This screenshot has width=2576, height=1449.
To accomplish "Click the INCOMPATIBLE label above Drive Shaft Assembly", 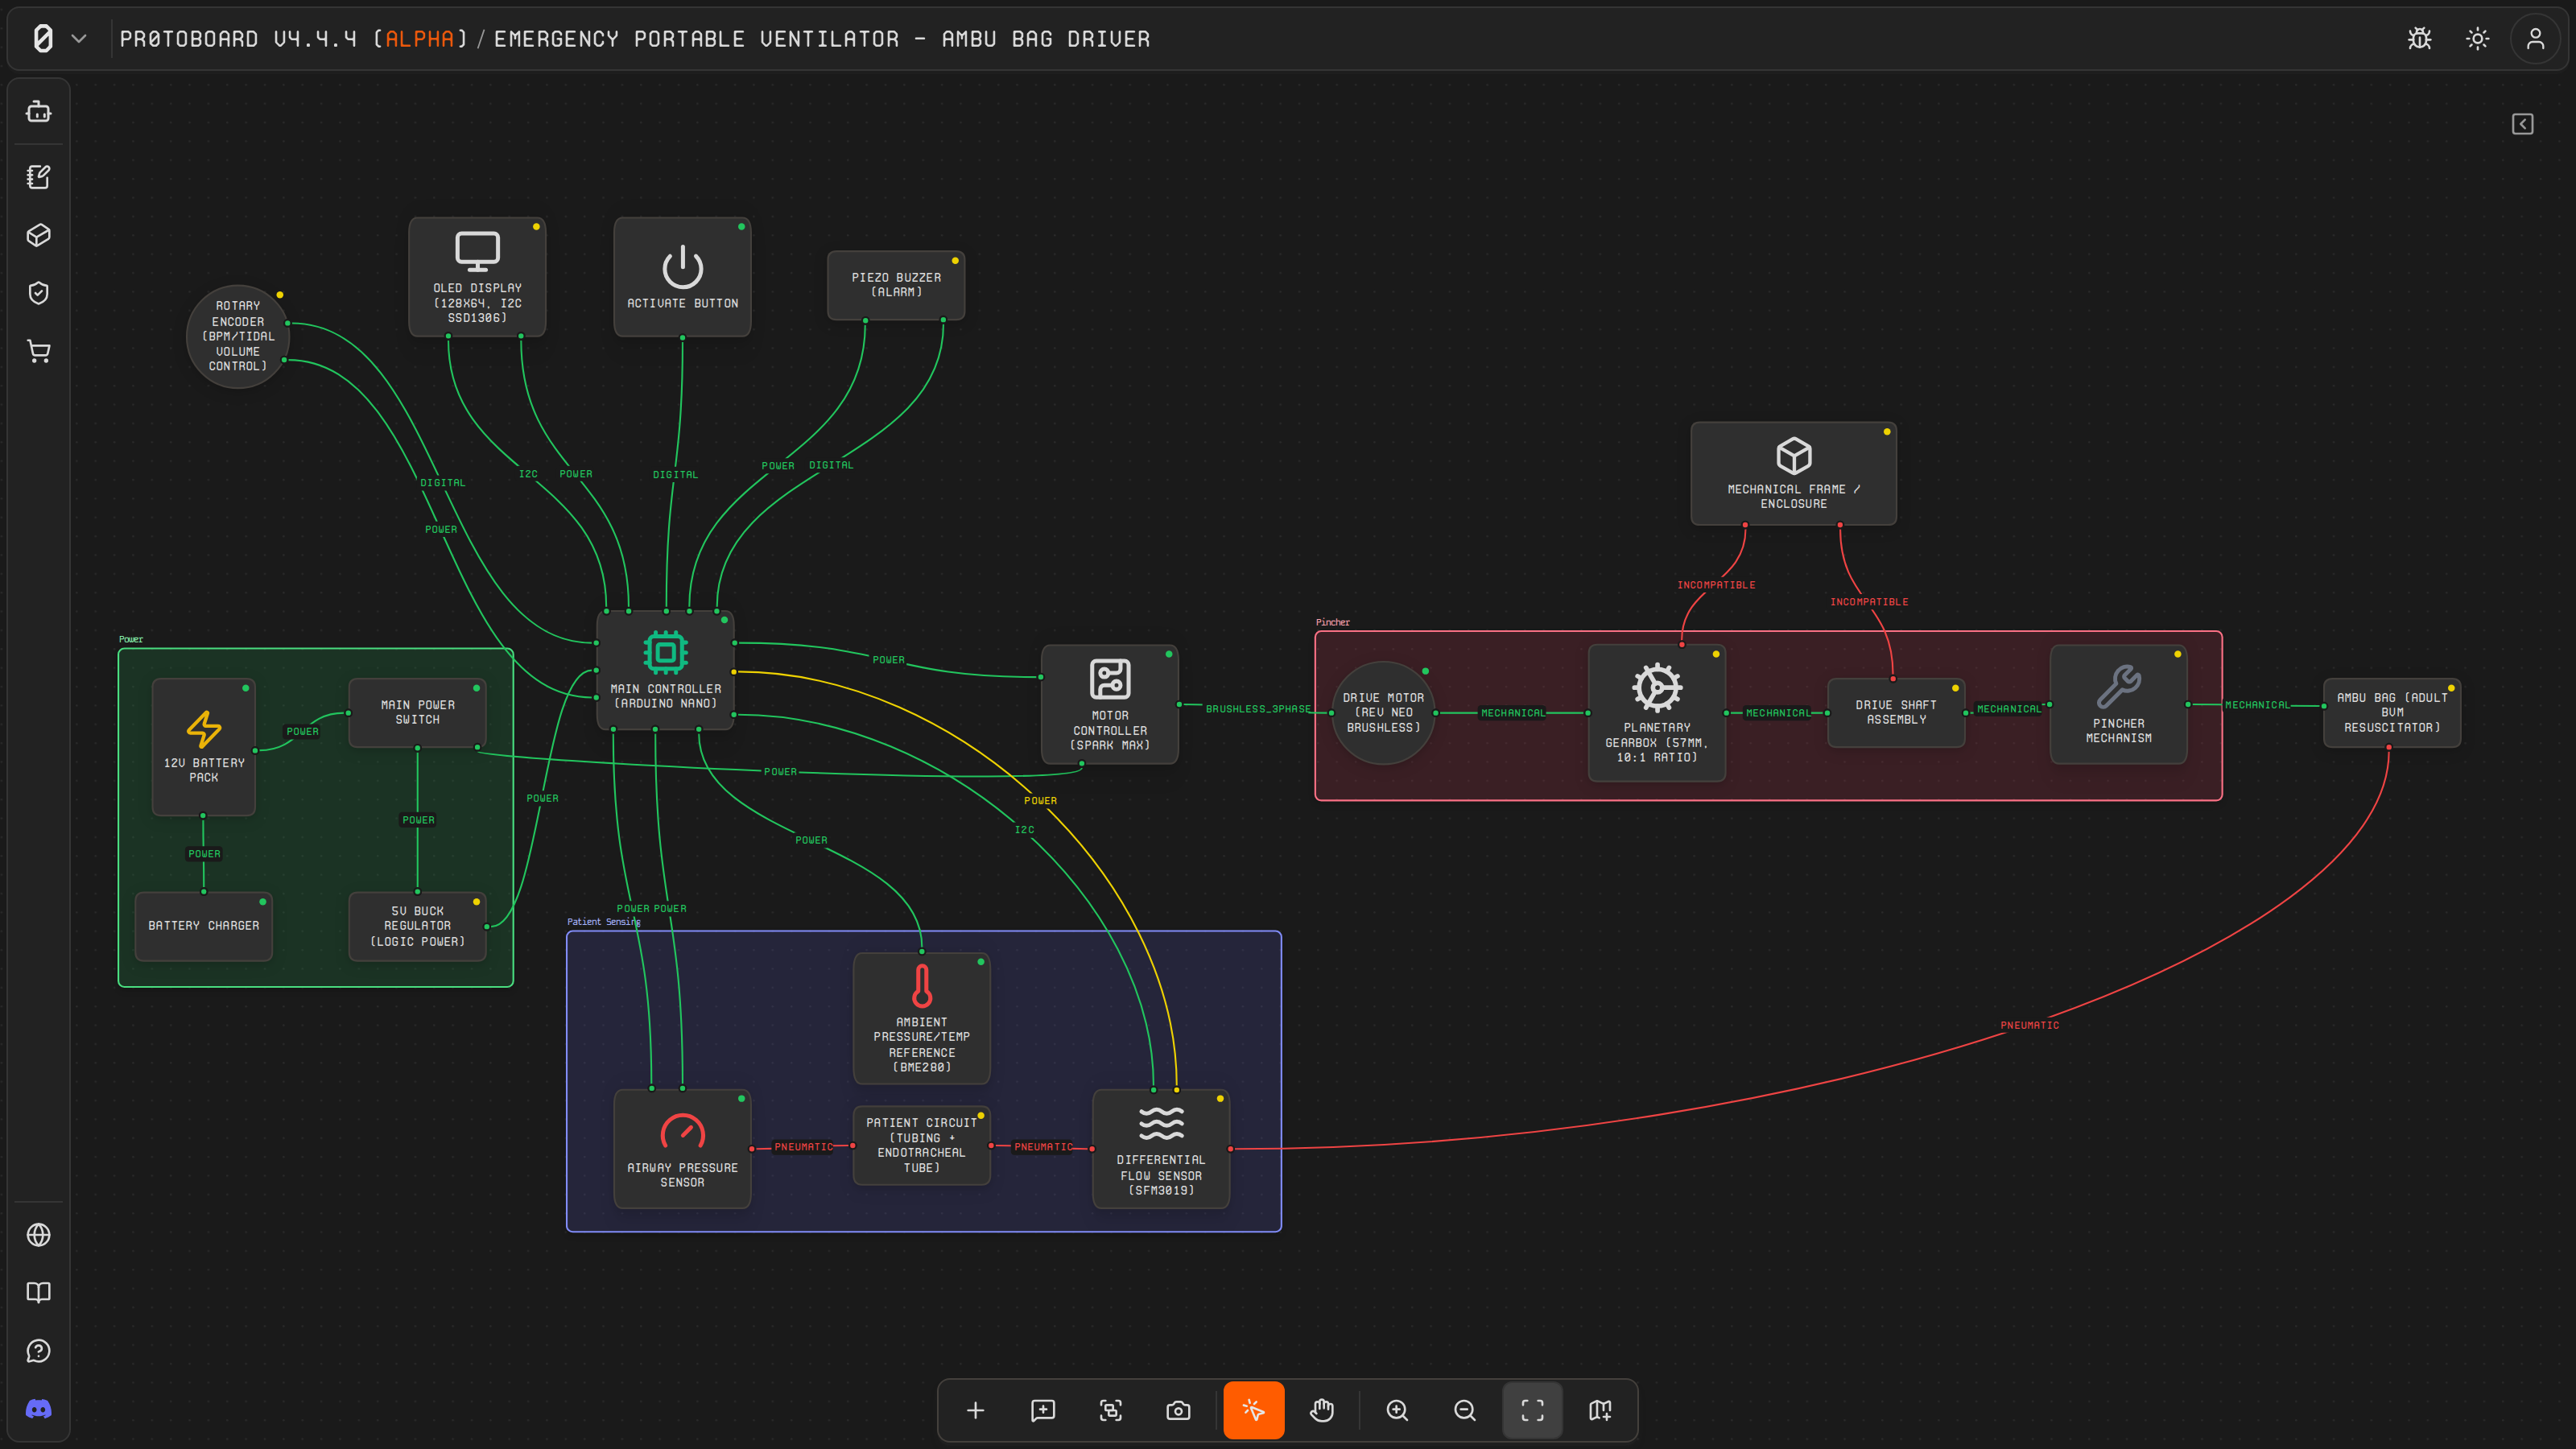I will [x=1869, y=602].
